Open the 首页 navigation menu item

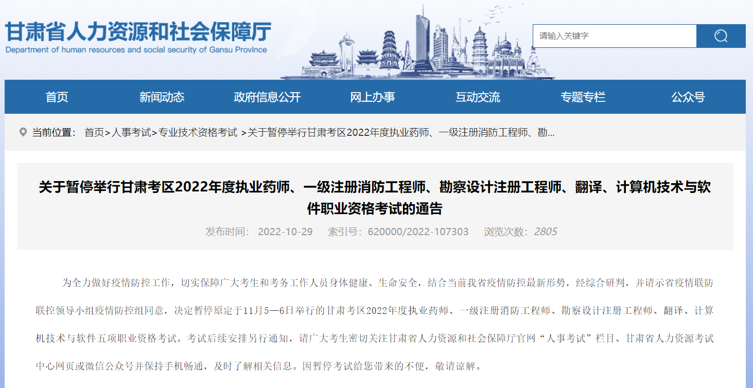click(57, 97)
